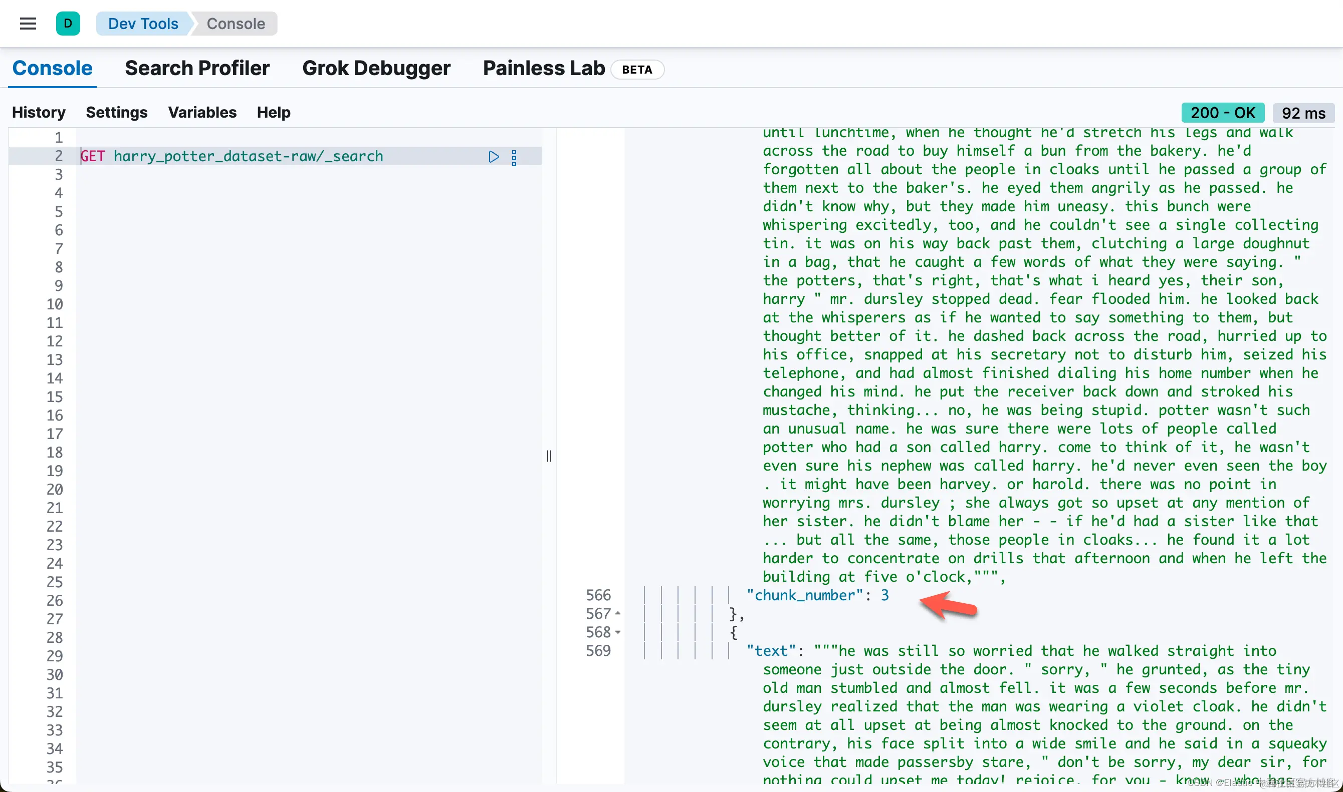Collapse the object at line 568

(x=618, y=632)
